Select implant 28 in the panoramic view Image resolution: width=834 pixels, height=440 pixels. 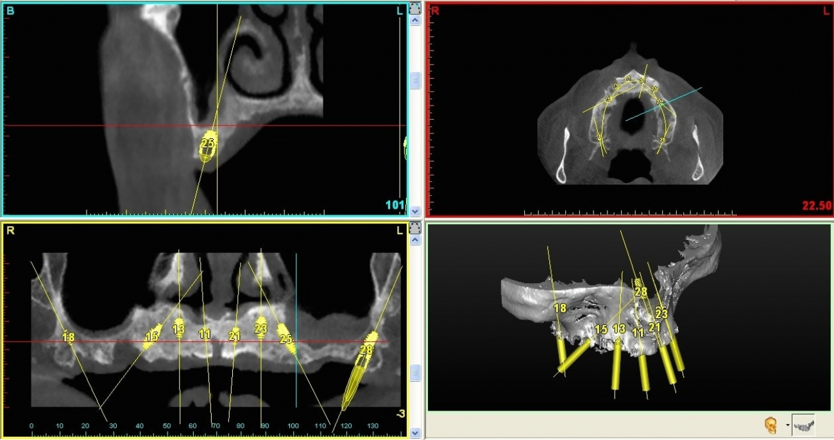click(367, 350)
